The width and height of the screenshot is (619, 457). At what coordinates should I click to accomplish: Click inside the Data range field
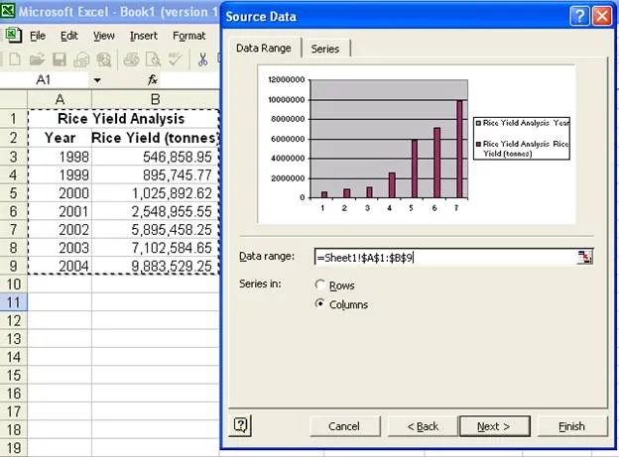pos(446,258)
